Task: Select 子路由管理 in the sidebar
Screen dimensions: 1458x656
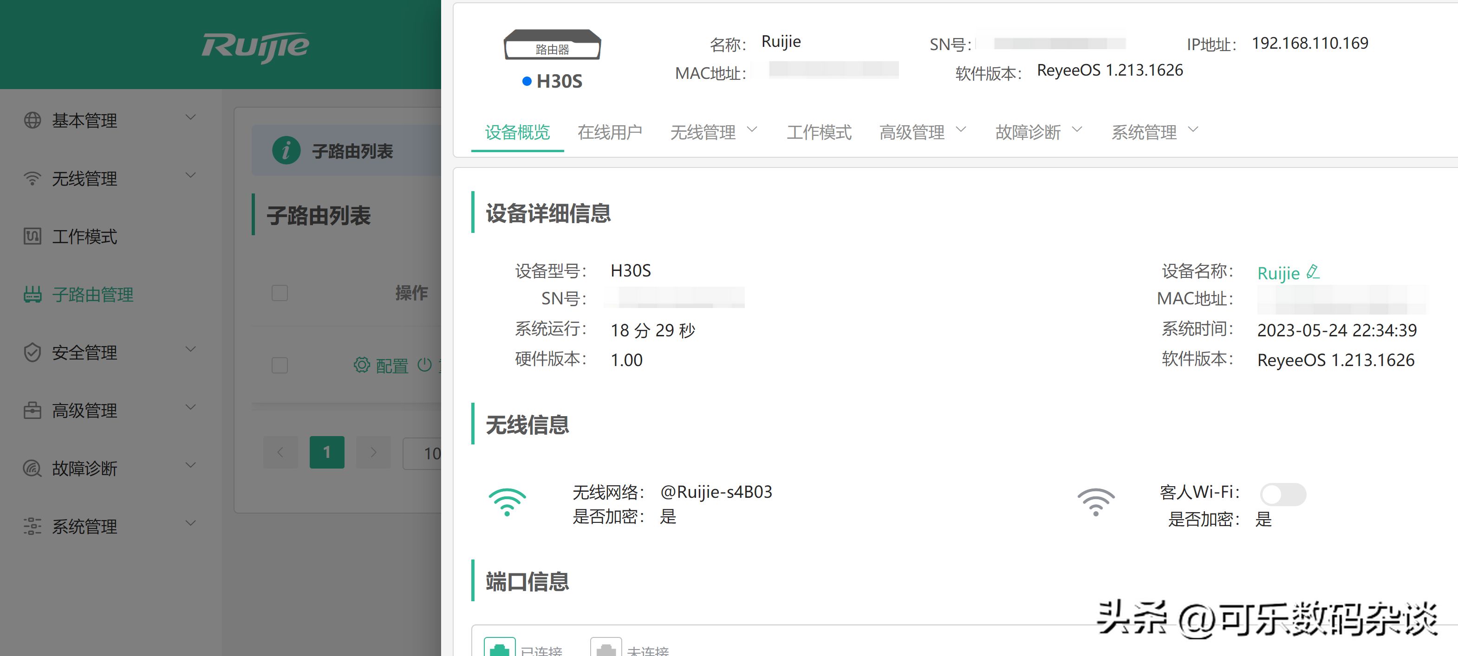Action: 93,295
